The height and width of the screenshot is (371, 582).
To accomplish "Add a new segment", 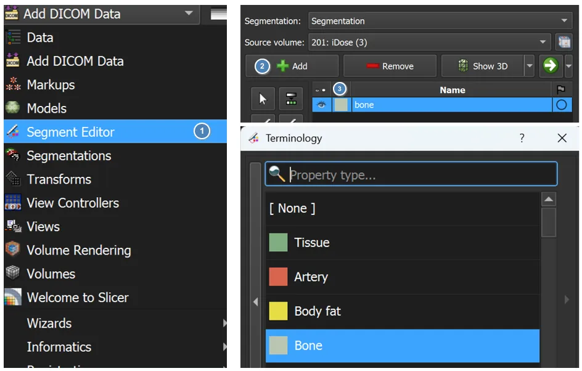I will click(x=292, y=66).
